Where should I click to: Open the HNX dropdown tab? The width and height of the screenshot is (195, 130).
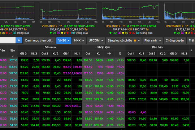79,40
